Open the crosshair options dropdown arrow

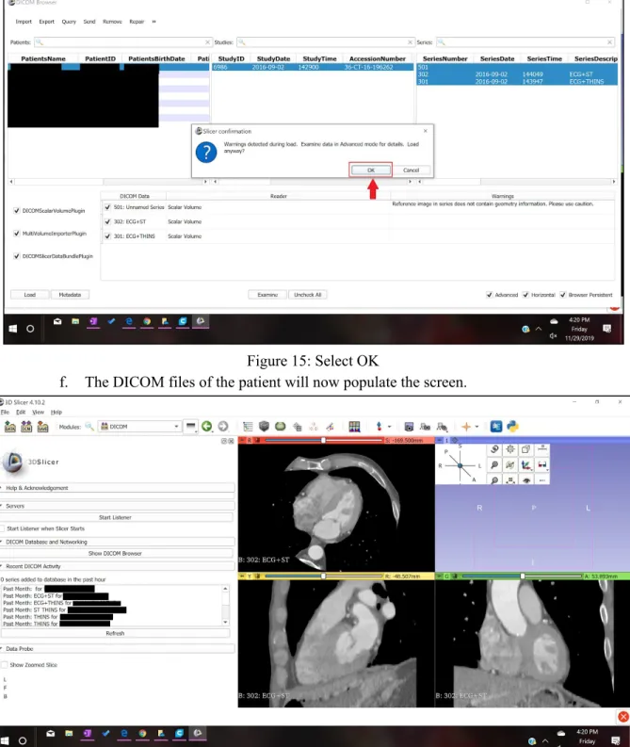pyautogui.click(x=477, y=427)
